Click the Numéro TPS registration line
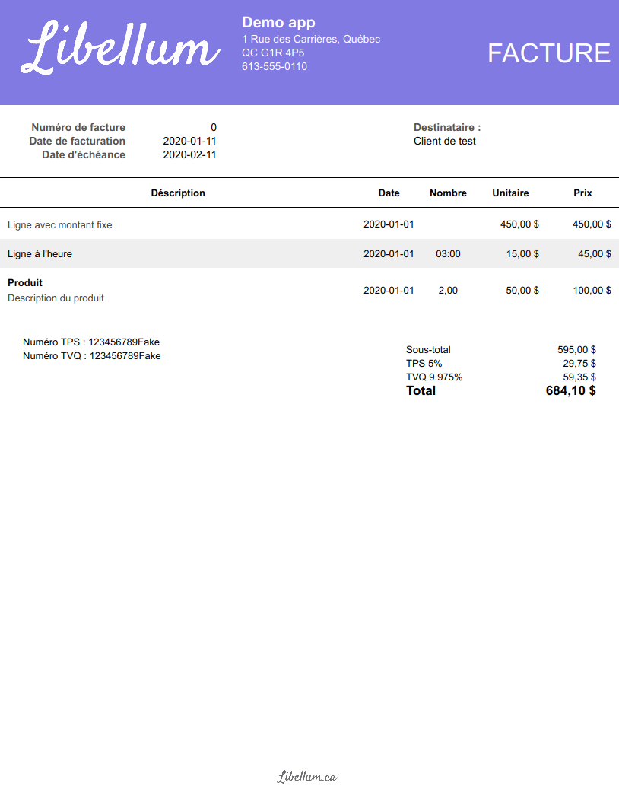The image size is (619, 802). (91, 342)
